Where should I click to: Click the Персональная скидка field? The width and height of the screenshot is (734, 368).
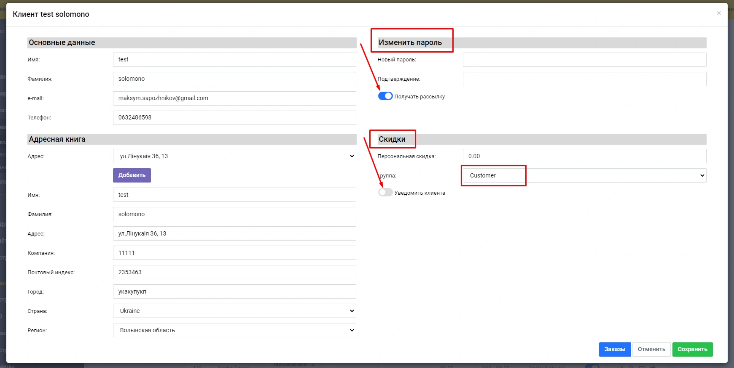[584, 156]
